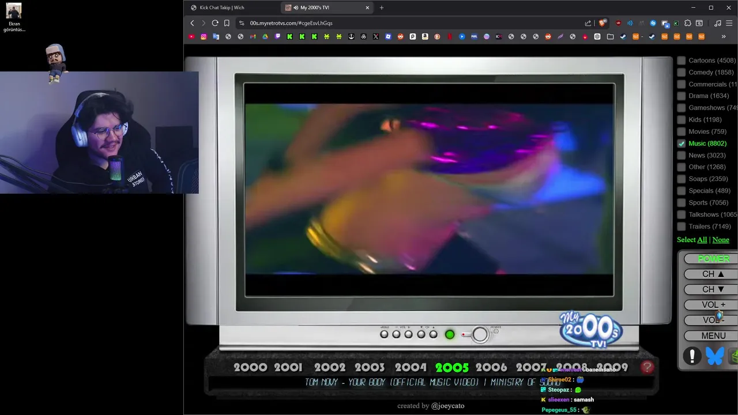Tick the Soaps category checkbox

click(x=681, y=179)
